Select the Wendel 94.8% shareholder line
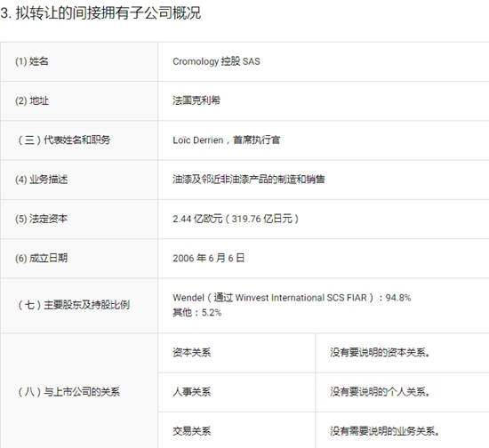Viewport: 489px width, 448px height. pos(292,298)
